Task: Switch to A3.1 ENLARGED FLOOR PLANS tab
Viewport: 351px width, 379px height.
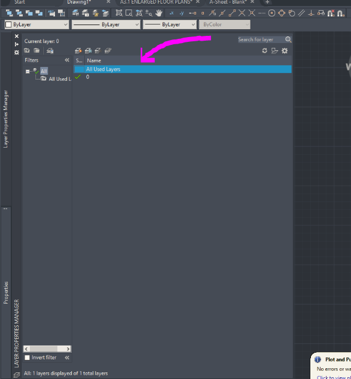Action: (x=156, y=2)
